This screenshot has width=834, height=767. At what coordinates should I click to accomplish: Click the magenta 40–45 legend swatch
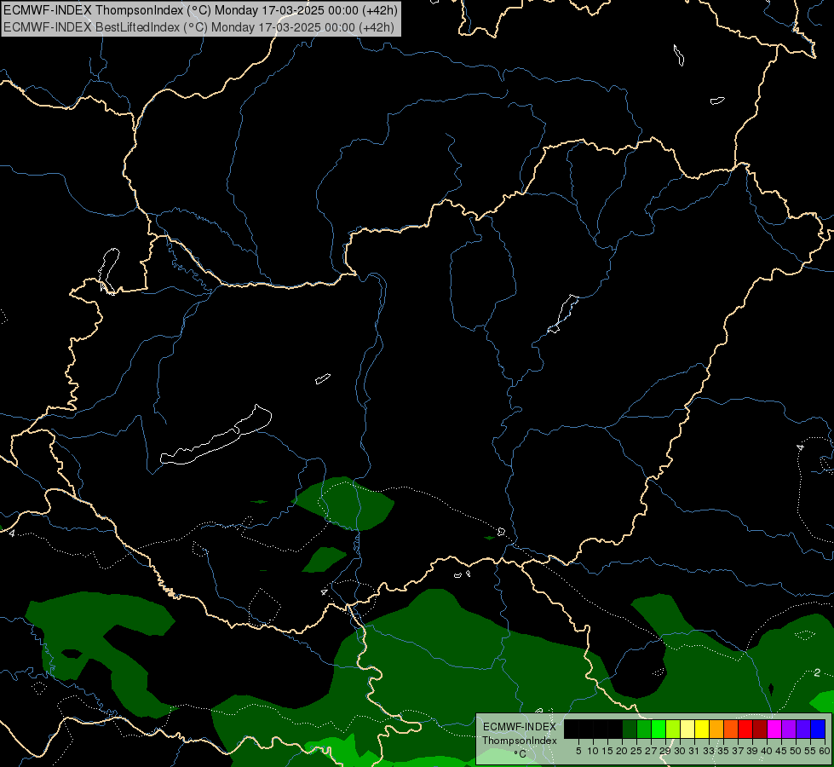pos(774,729)
